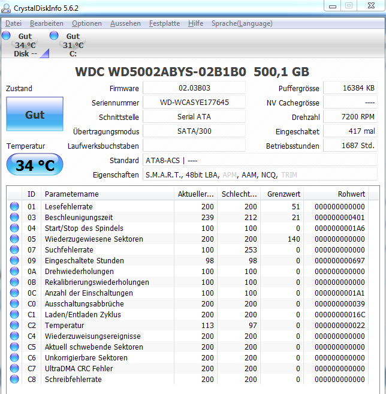386x394 pixels.
Task: Click the Betriebsstunden value 1687 Std.
Action: click(351, 145)
